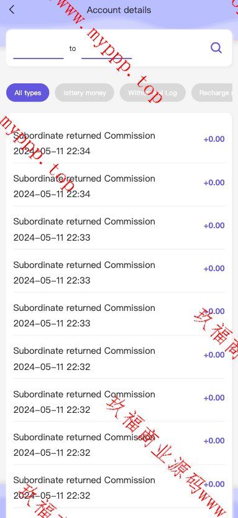This screenshot has width=238, height=518.
Task: Go back using the header arrow
Action: (x=12, y=9)
